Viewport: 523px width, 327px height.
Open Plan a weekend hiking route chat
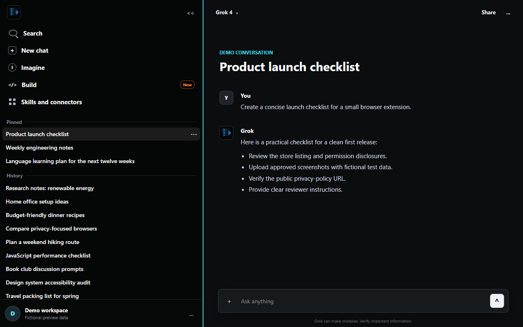(x=101, y=242)
